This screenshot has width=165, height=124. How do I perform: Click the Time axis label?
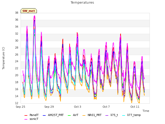tap(146, 111)
